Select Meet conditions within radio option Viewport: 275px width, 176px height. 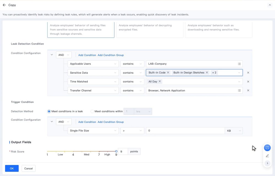[92, 111]
